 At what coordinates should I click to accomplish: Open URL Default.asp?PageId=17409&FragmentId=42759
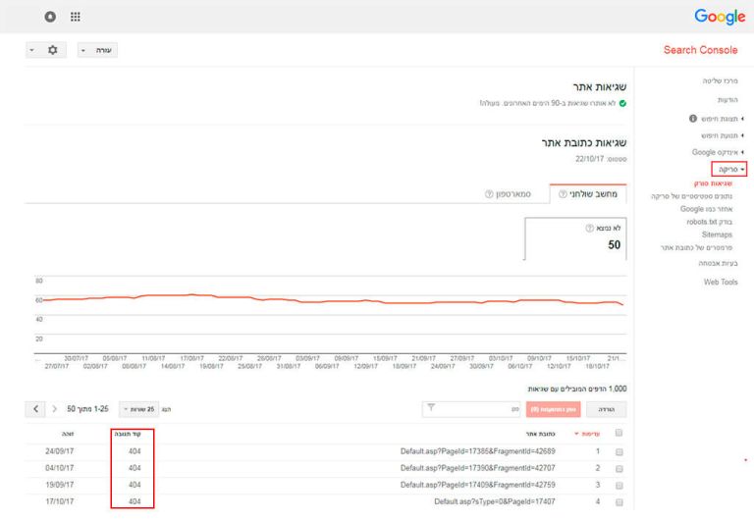click(477, 485)
